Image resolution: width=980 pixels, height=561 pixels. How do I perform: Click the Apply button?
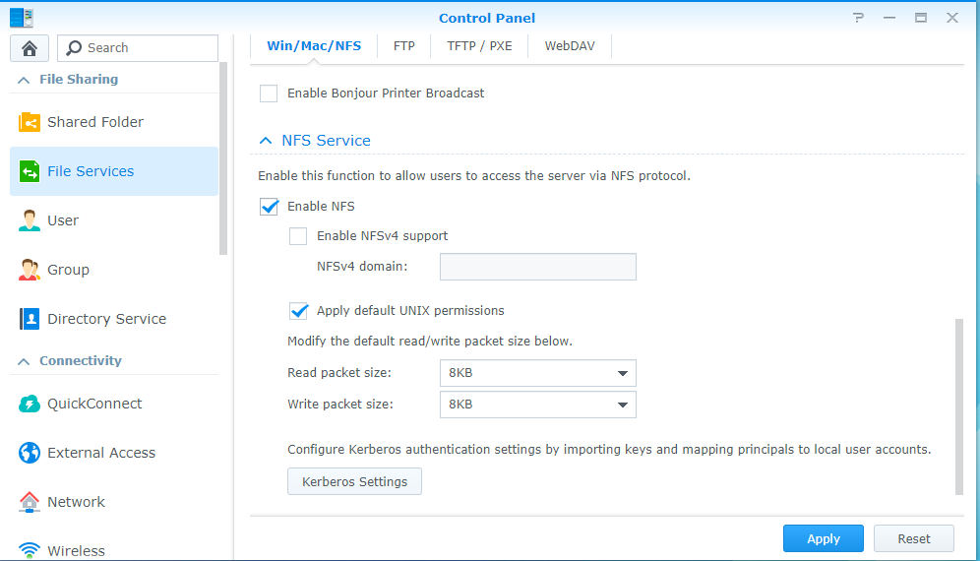[x=824, y=538]
